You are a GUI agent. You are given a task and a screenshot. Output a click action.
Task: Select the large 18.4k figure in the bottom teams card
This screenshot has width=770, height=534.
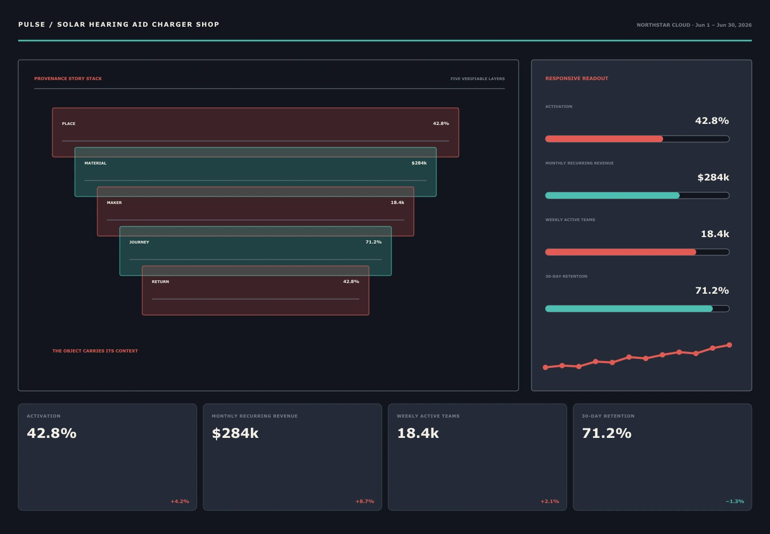(x=418, y=433)
